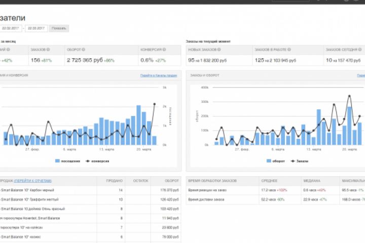Select row гироскутера Hoverbot, Smart Balance

(x=90, y=218)
